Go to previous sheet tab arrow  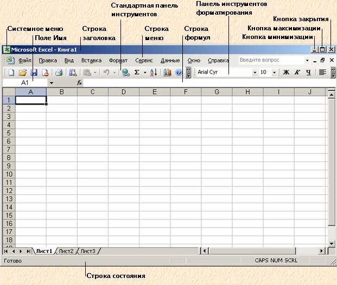[14, 251]
